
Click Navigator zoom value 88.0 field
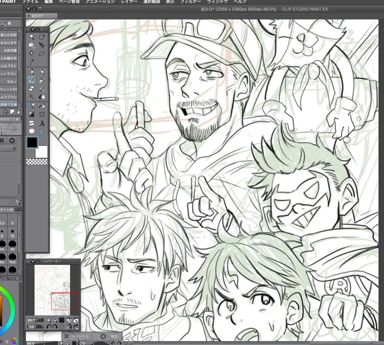(x=31, y=320)
